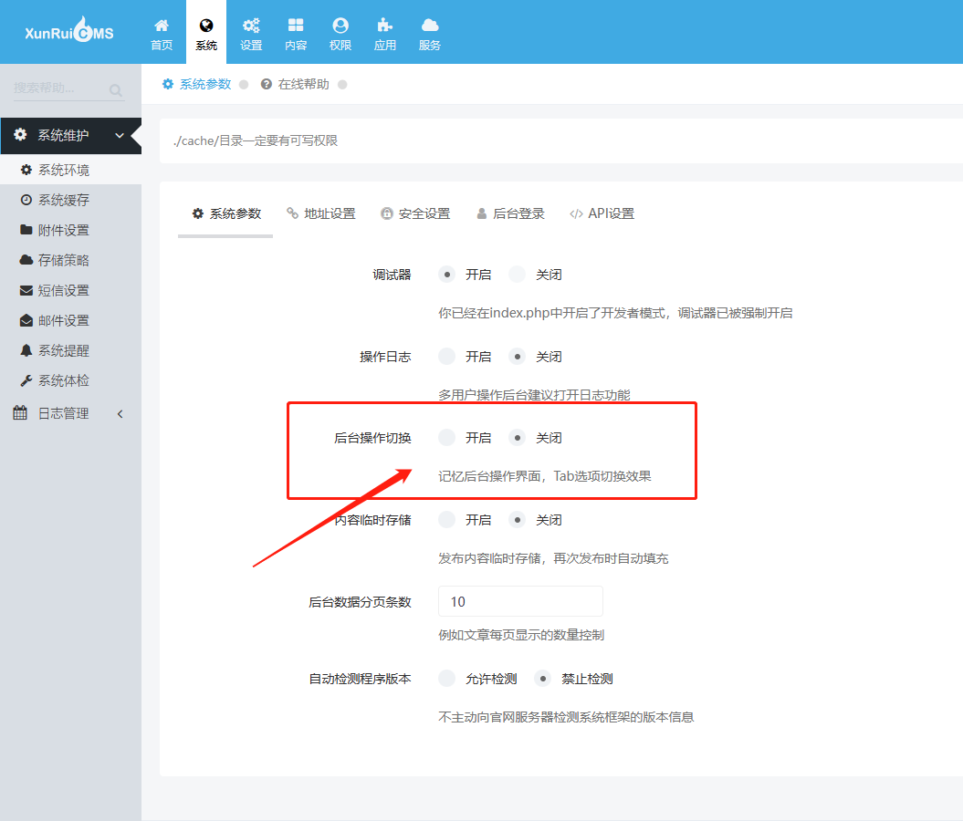The image size is (963, 821).
Task: Click the user icon on 后台登录 tab
Action: [x=482, y=213]
